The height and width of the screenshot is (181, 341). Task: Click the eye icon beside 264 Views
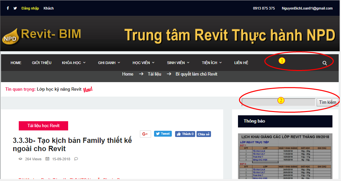point(20,159)
